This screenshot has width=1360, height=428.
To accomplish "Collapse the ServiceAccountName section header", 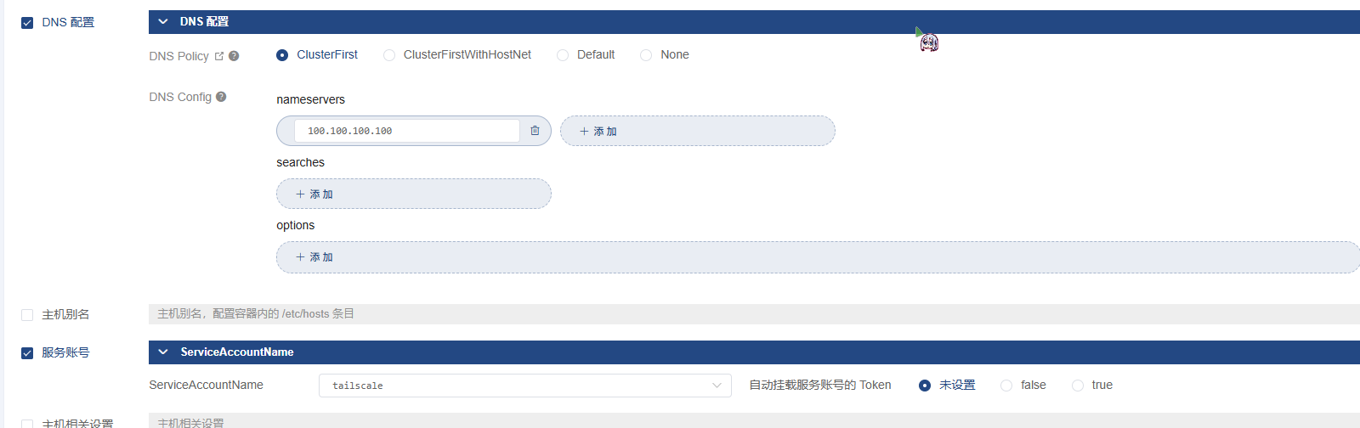I will pos(754,352).
